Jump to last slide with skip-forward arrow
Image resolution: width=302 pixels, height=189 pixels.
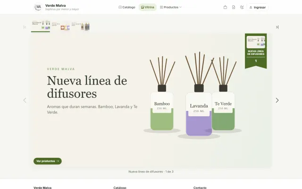(277, 27)
